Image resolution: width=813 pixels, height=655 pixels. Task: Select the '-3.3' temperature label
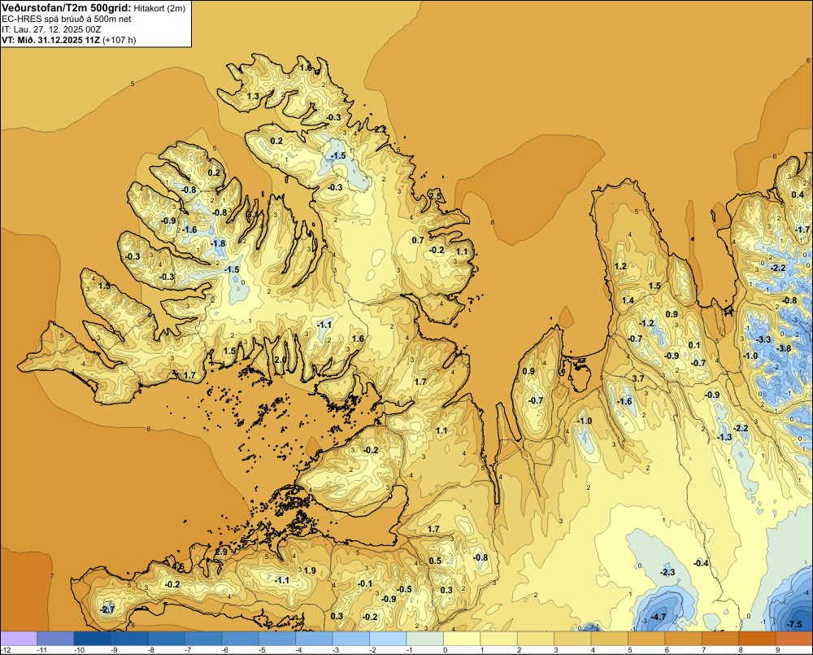(764, 339)
